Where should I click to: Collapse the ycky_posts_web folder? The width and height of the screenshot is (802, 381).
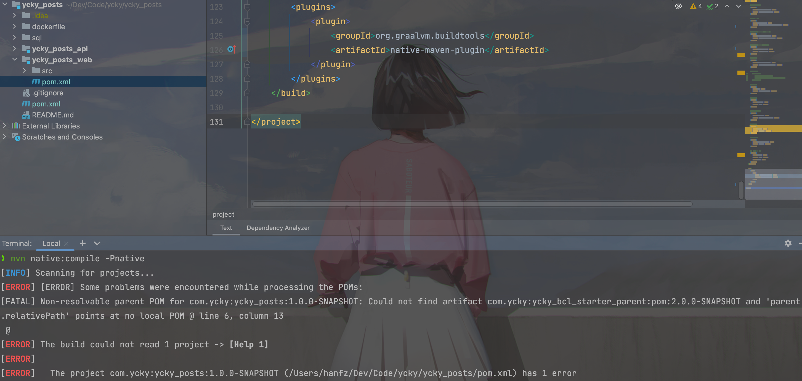point(14,59)
